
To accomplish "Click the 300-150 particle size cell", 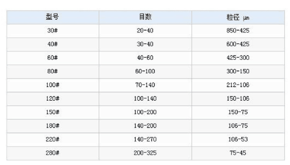I will click(x=238, y=71).
